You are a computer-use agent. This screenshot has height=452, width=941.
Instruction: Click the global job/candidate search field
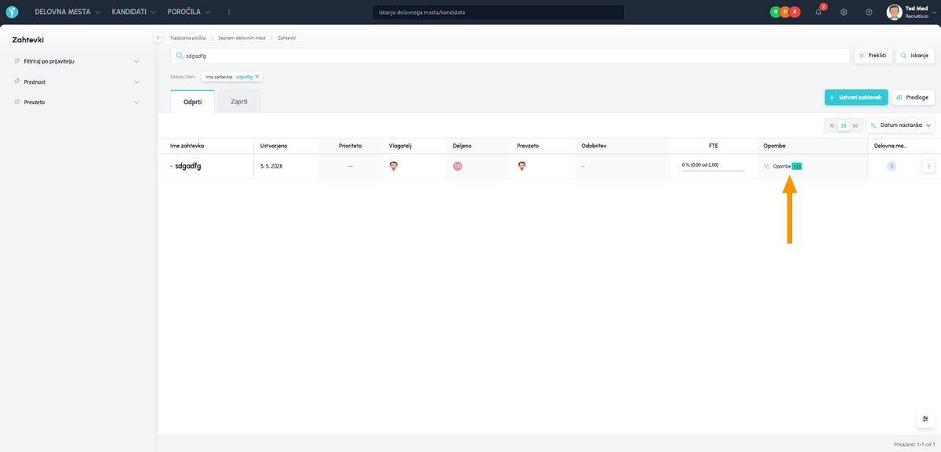pyautogui.click(x=498, y=13)
